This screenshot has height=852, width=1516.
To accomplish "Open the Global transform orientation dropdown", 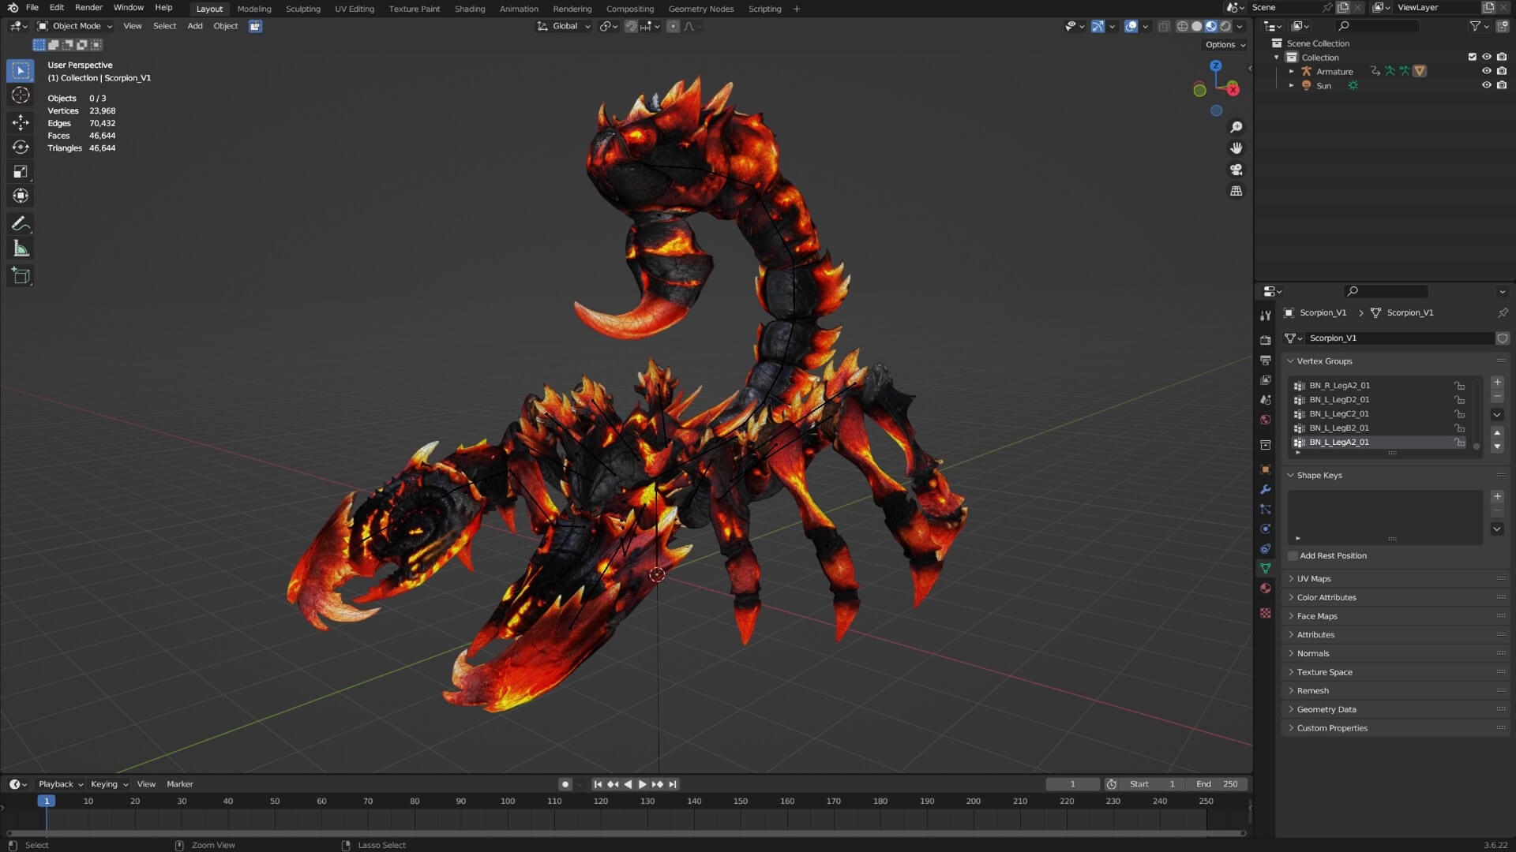I will tap(564, 26).
